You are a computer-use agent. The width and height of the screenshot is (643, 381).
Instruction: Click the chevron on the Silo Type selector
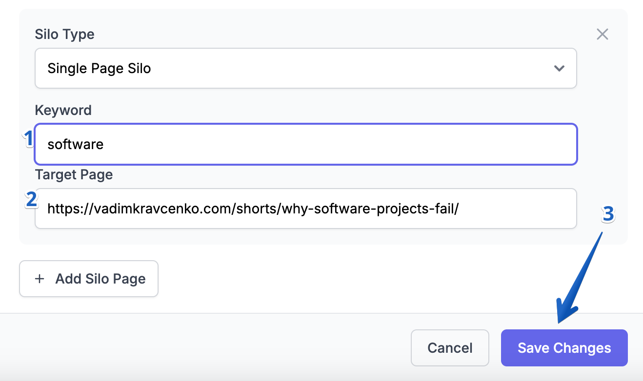point(559,69)
